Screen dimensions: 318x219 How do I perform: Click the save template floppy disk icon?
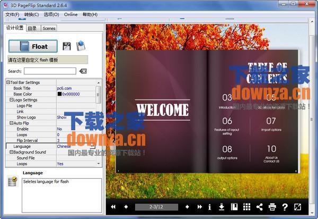67,46
